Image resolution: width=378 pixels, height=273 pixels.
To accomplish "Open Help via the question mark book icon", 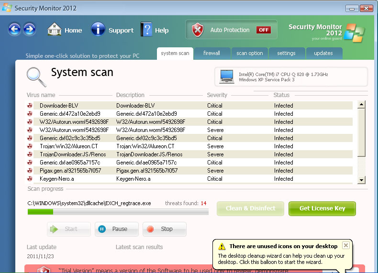I will 146,29.
